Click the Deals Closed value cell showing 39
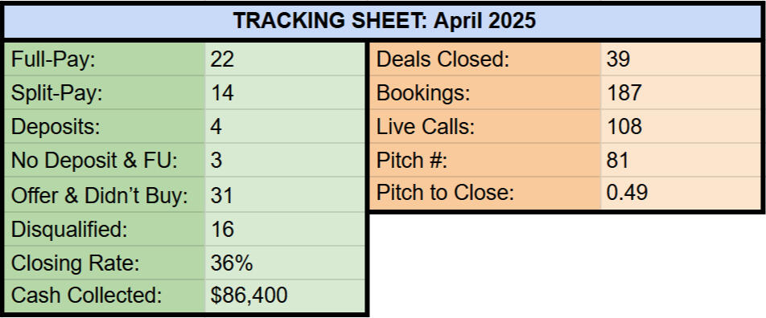 pyautogui.click(x=682, y=59)
